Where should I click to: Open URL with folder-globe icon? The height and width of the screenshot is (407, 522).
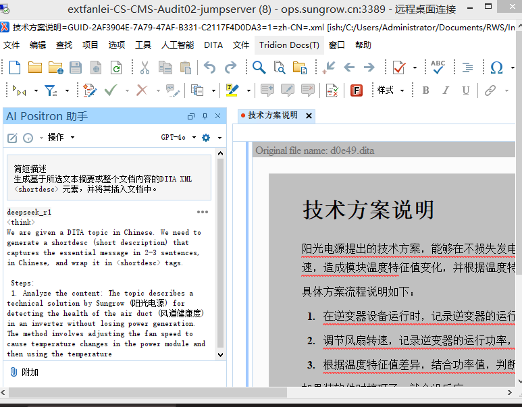click(55, 67)
